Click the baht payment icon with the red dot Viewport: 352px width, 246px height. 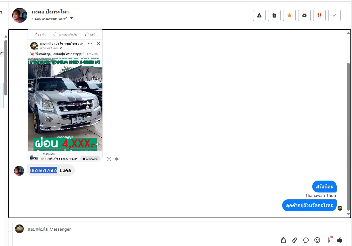click(x=329, y=240)
